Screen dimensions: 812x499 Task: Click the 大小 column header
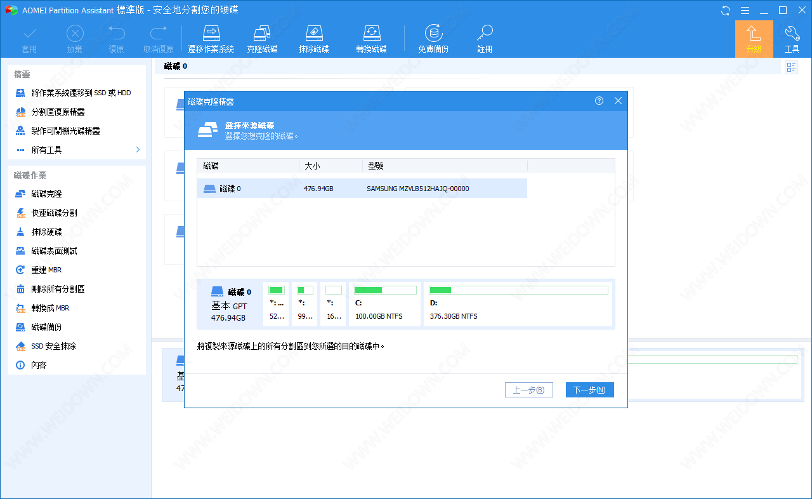331,166
